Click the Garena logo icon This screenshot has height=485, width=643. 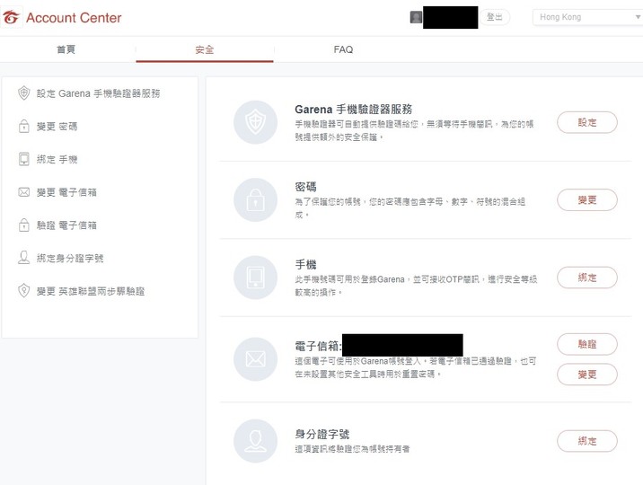tap(13, 17)
